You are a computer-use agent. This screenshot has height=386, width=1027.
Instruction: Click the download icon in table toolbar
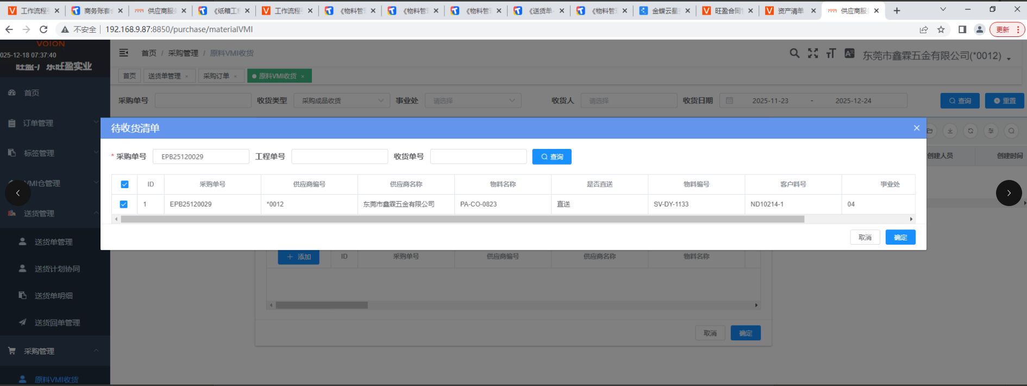pos(950,131)
